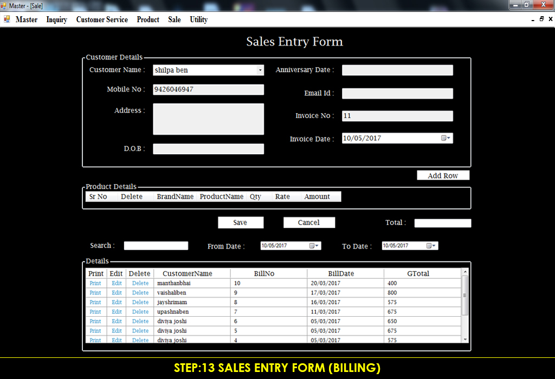Click the Email Id text field
The height and width of the screenshot is (379, 555).
(x=397, y=93)
